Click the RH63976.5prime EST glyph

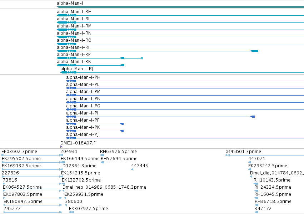coord(102,155)
